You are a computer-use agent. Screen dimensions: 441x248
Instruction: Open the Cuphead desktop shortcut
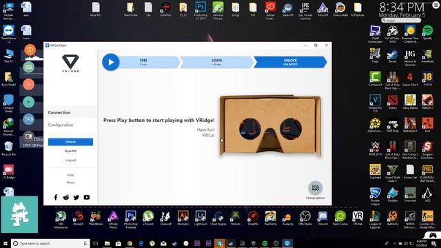tap(375, 172)
